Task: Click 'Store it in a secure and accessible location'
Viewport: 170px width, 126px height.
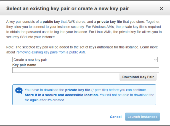Action: 62,95
